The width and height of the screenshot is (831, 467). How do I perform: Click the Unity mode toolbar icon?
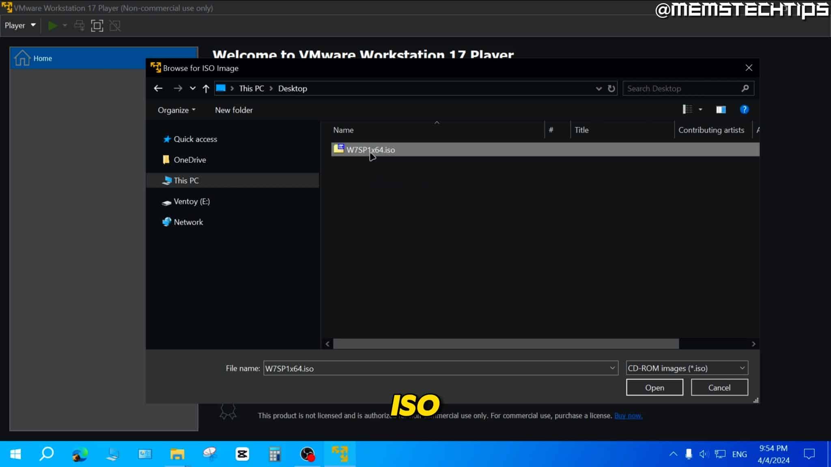(x=115, y=26)
